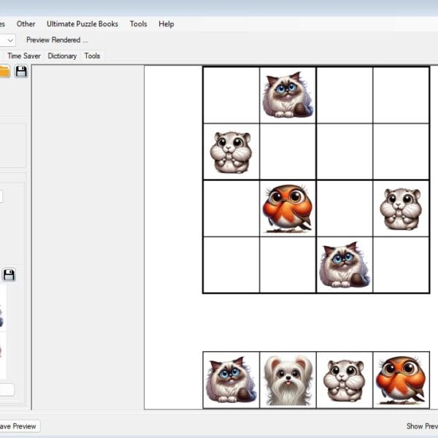Viewport: 438px width, 438px height.
Task: Click the Show Preview button
Action: tap(421, 426)
